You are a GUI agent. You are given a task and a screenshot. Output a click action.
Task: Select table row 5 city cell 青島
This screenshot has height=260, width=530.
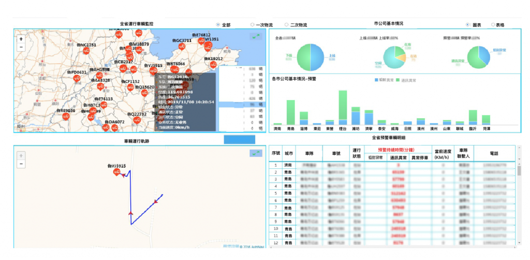coord(289,193)
